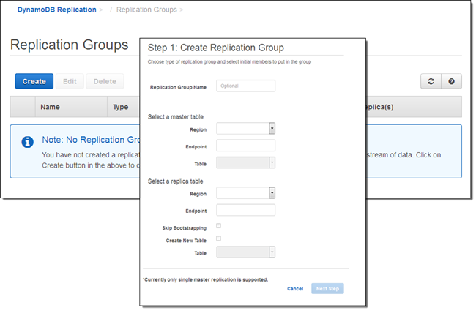The width and height of the screenshot is (476, 316).
Task: Focus the Replication Group Name field
Action: pyautogui.click(x=245, y=86)
